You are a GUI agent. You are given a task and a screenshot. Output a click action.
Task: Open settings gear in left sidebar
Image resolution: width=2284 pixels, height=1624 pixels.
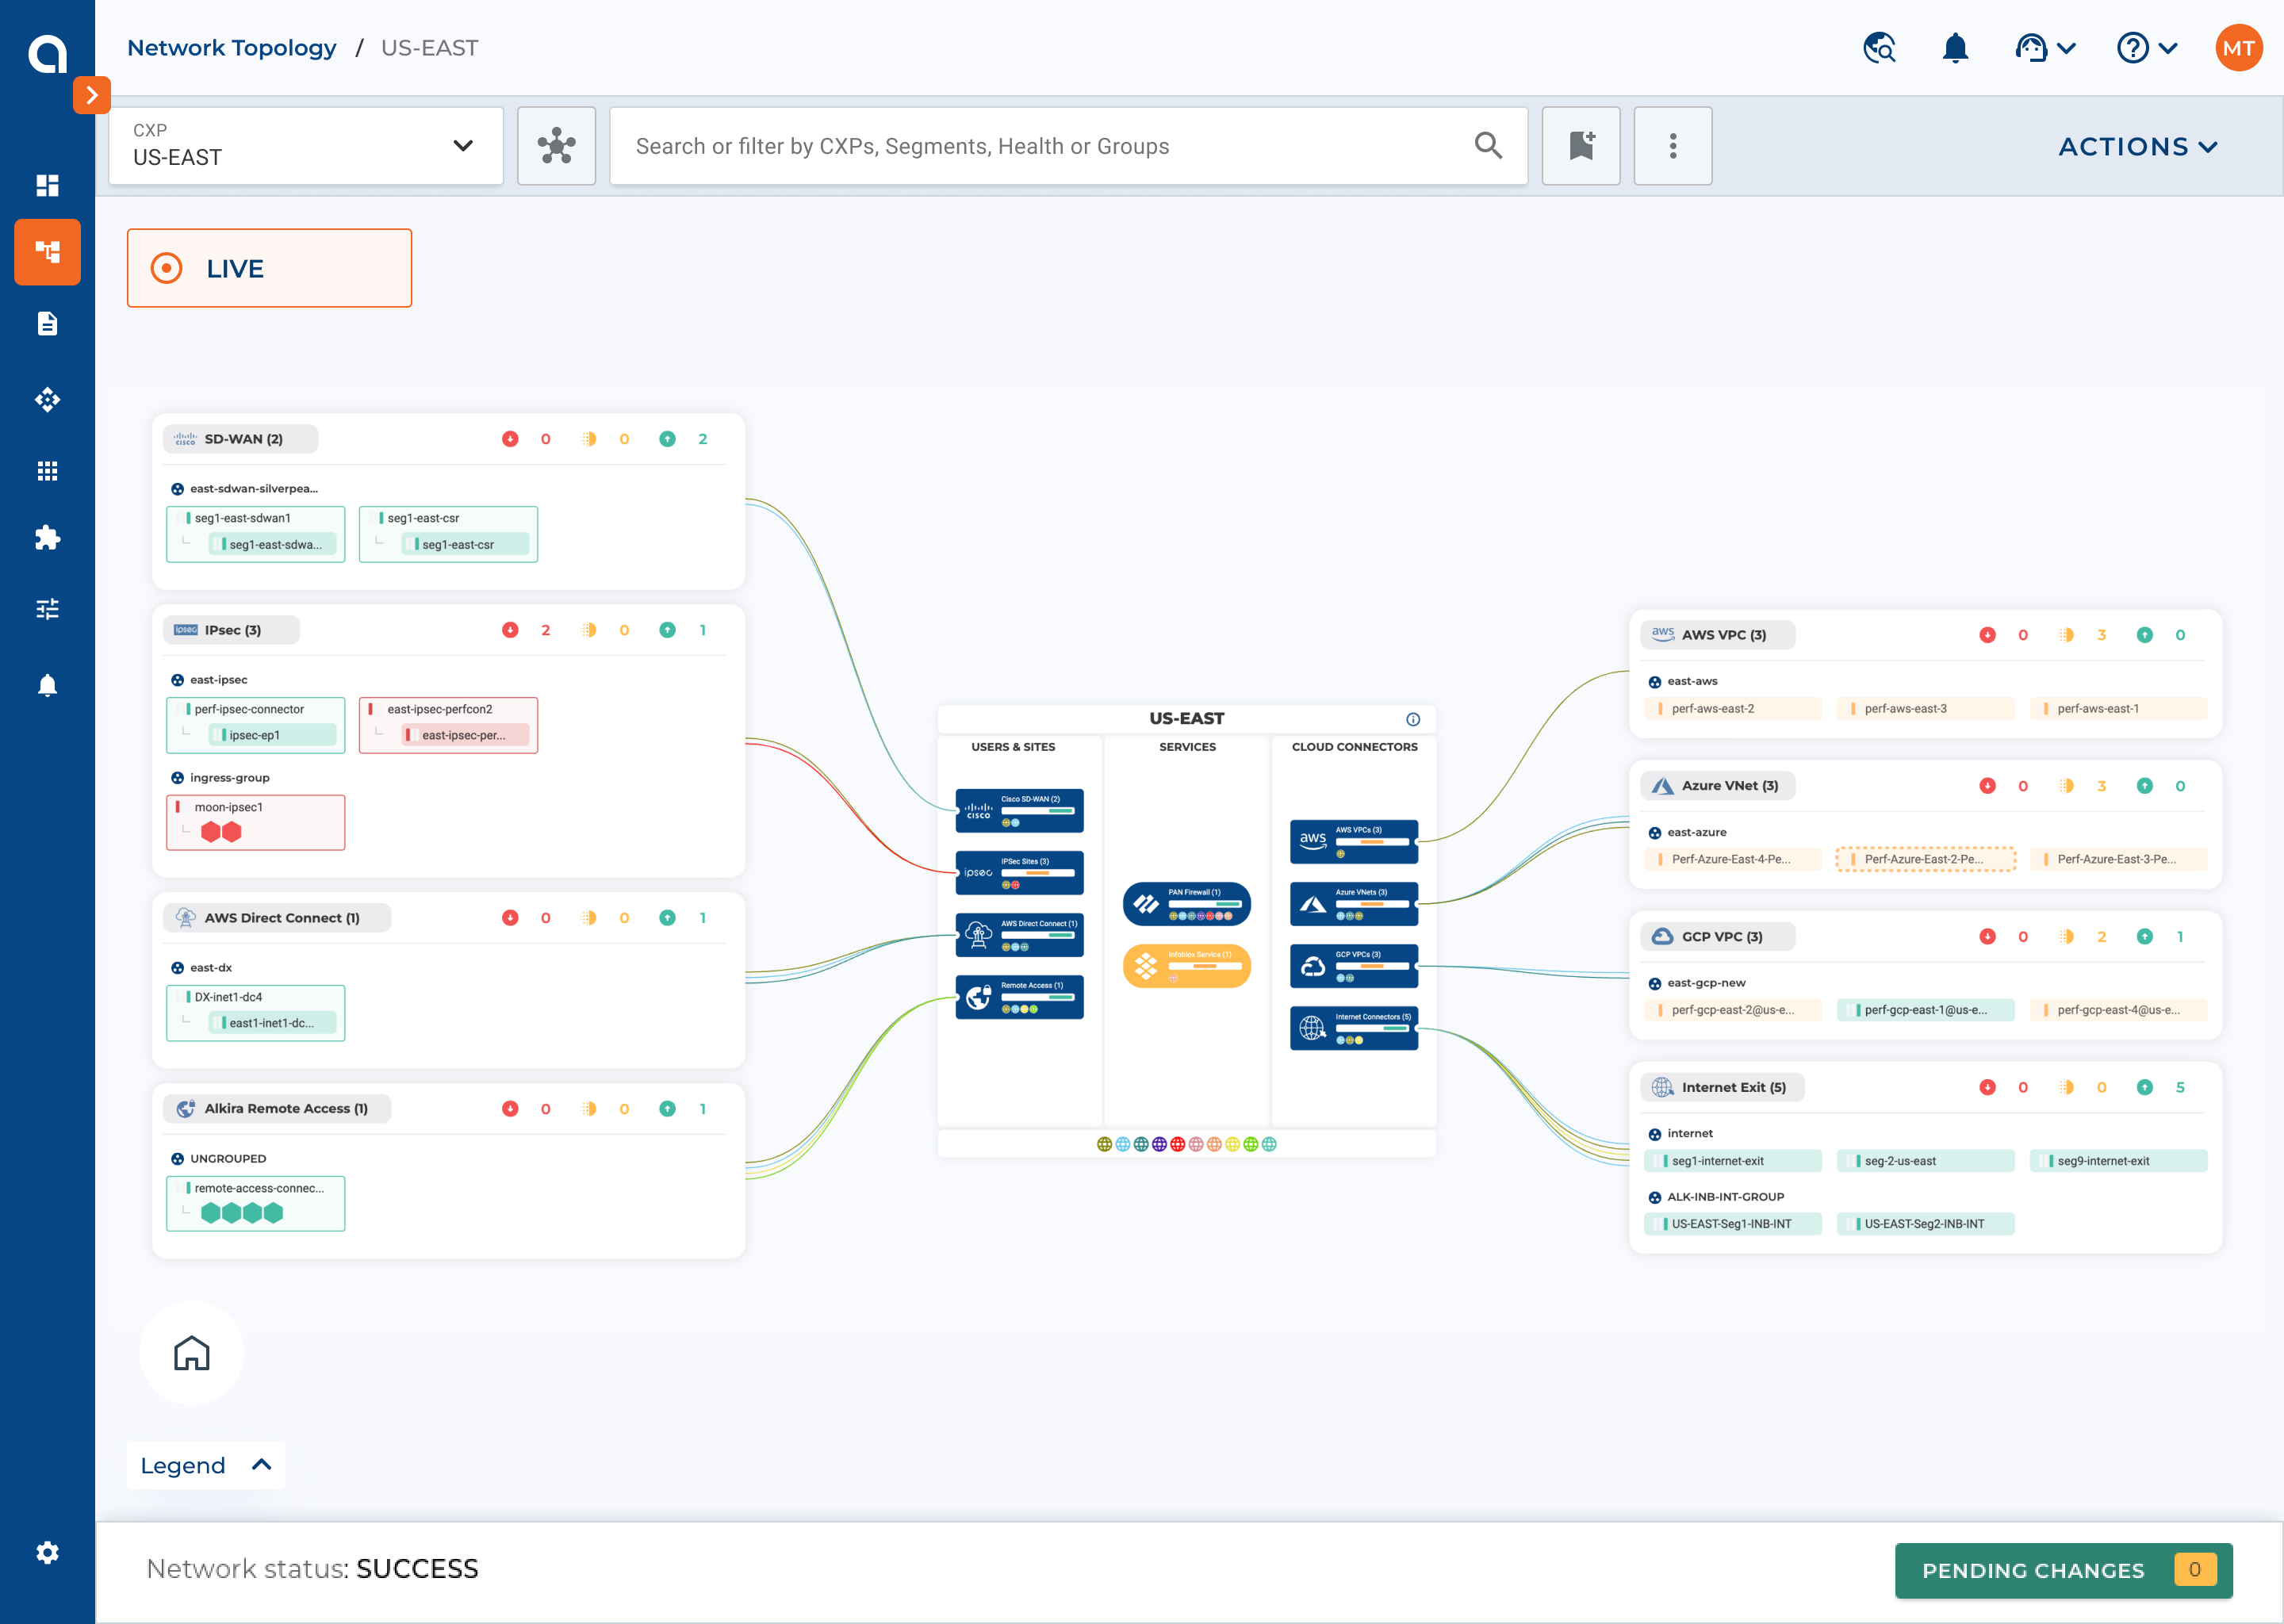pyautogui.click(x=47, y=1552)
